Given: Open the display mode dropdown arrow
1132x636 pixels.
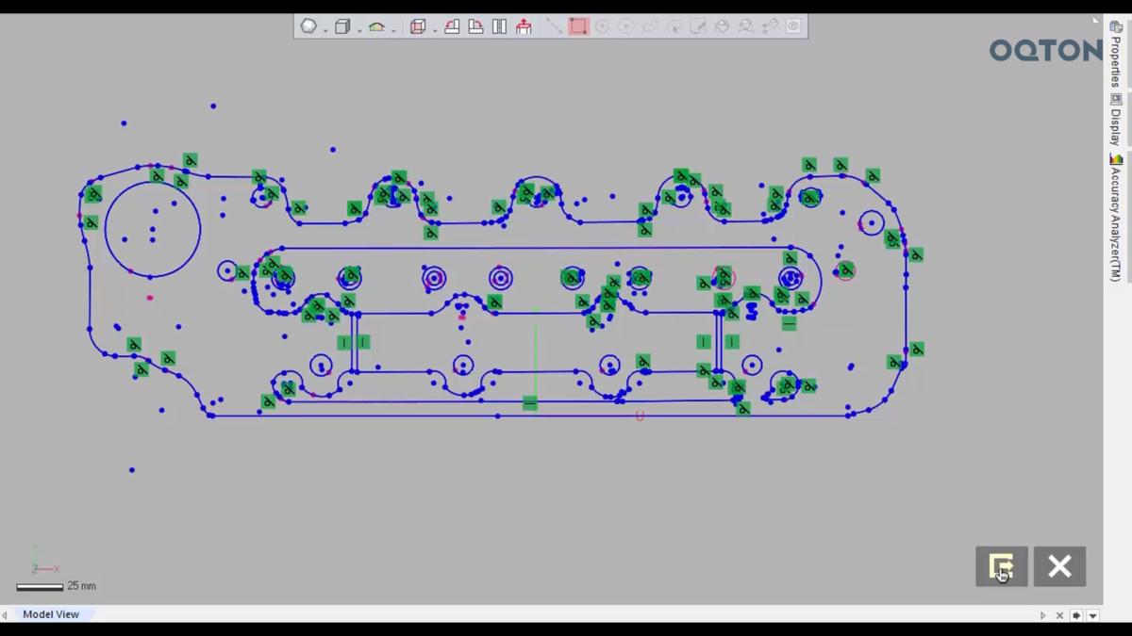Looking at the screenshot, I should click(x=325, y=30).
